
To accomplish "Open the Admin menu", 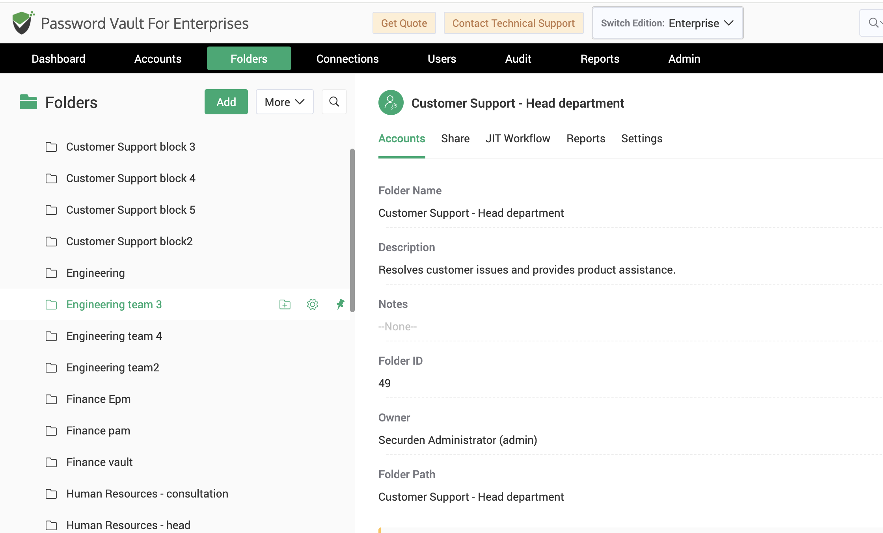I will 684,58.
